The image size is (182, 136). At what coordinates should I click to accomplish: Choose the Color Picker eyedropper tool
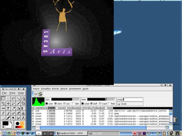[13, 108]
